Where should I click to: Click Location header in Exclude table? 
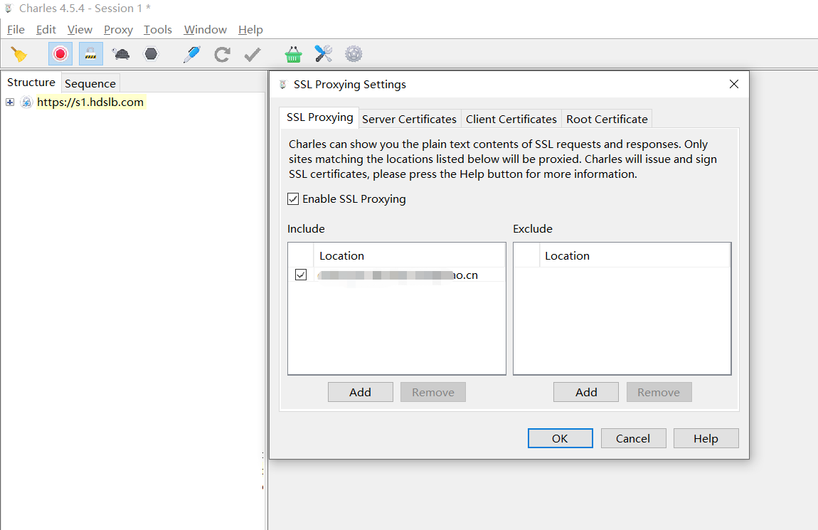tap(634, 255)
